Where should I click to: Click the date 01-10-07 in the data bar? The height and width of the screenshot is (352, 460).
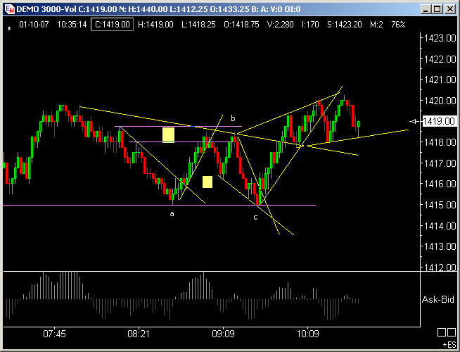[x=34, y=25]
